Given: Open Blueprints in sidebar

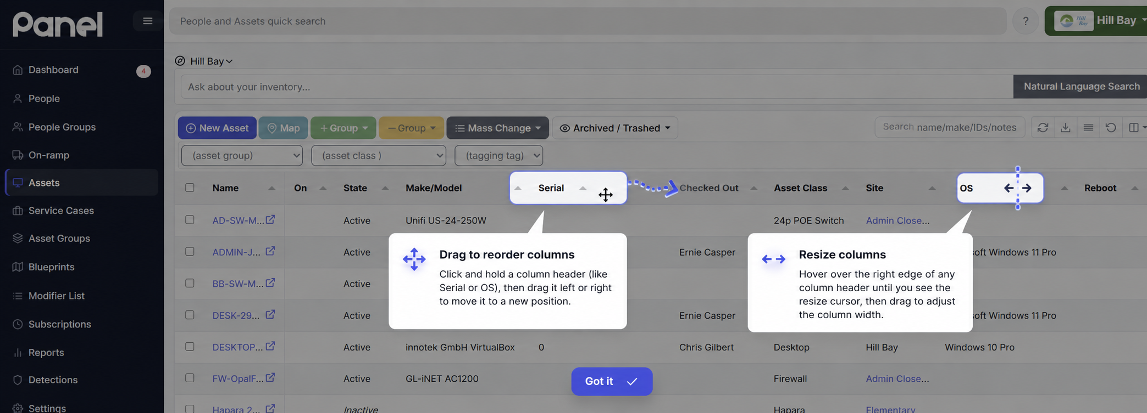Looking at the screenshot, I should click(x=51, y=267).
